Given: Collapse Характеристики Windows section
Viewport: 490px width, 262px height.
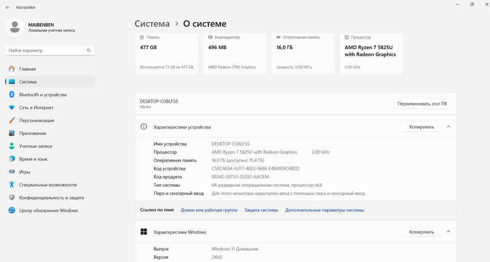Looking at the screenshot, I should [x=448, y=232].
